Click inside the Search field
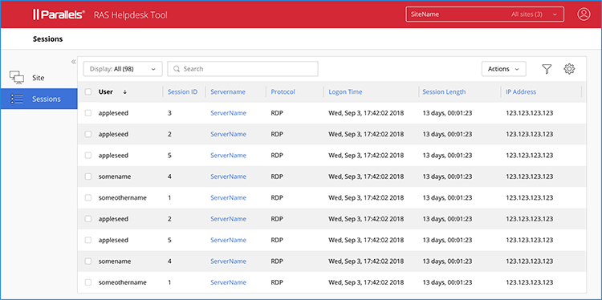Image resolution: width=602 pixels, height=300 pixels. point(242,69)
